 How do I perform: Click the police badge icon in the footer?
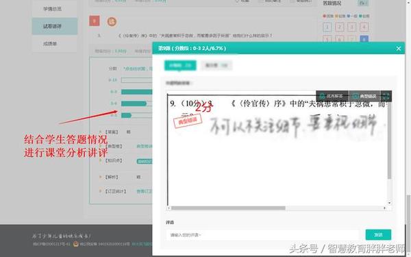coord(76,244)
